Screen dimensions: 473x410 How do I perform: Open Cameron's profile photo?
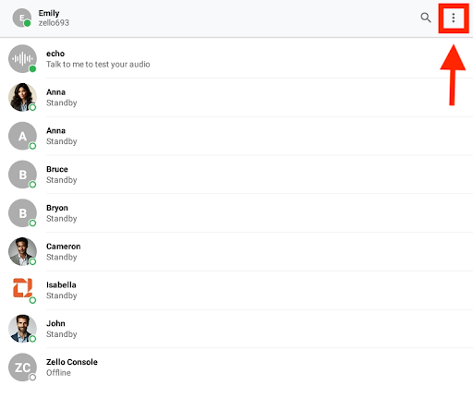[22, 251]
